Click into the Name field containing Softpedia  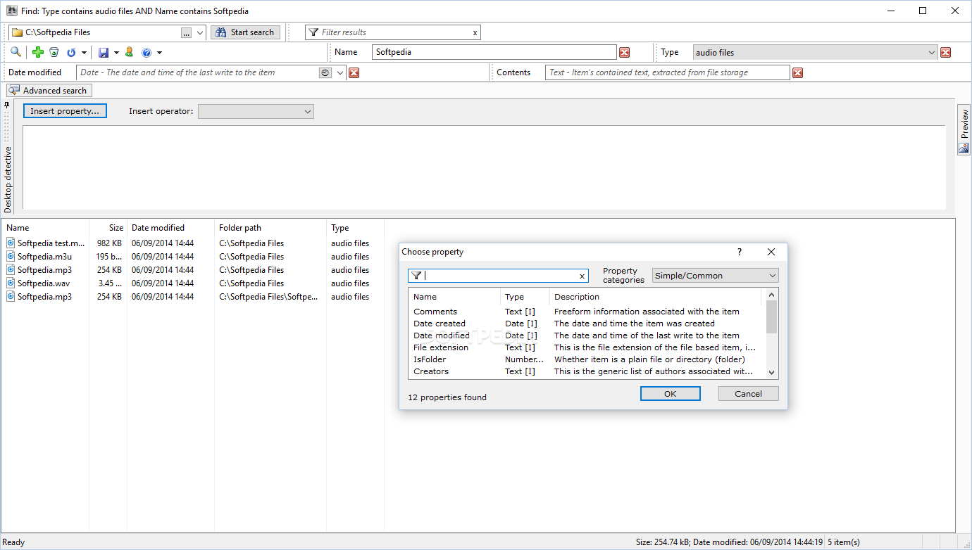[494, 52]
